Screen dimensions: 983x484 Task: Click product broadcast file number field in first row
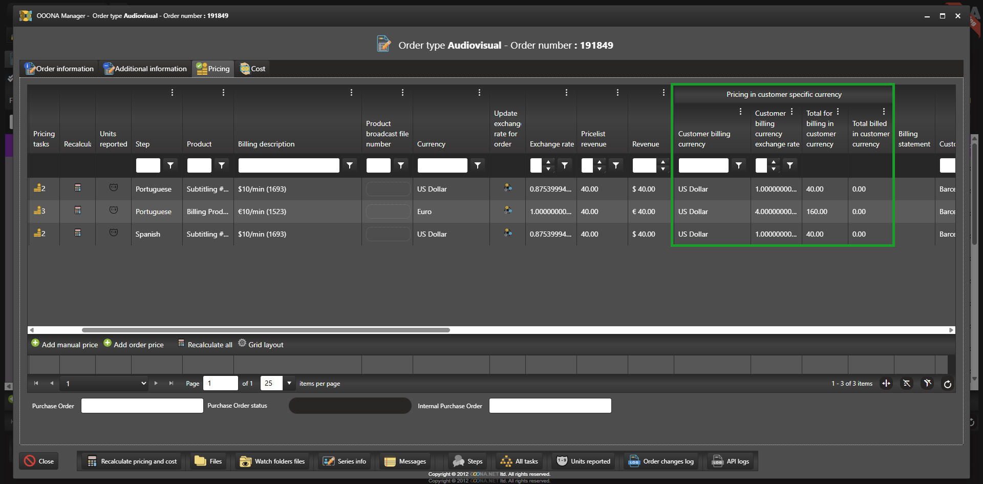388,189
